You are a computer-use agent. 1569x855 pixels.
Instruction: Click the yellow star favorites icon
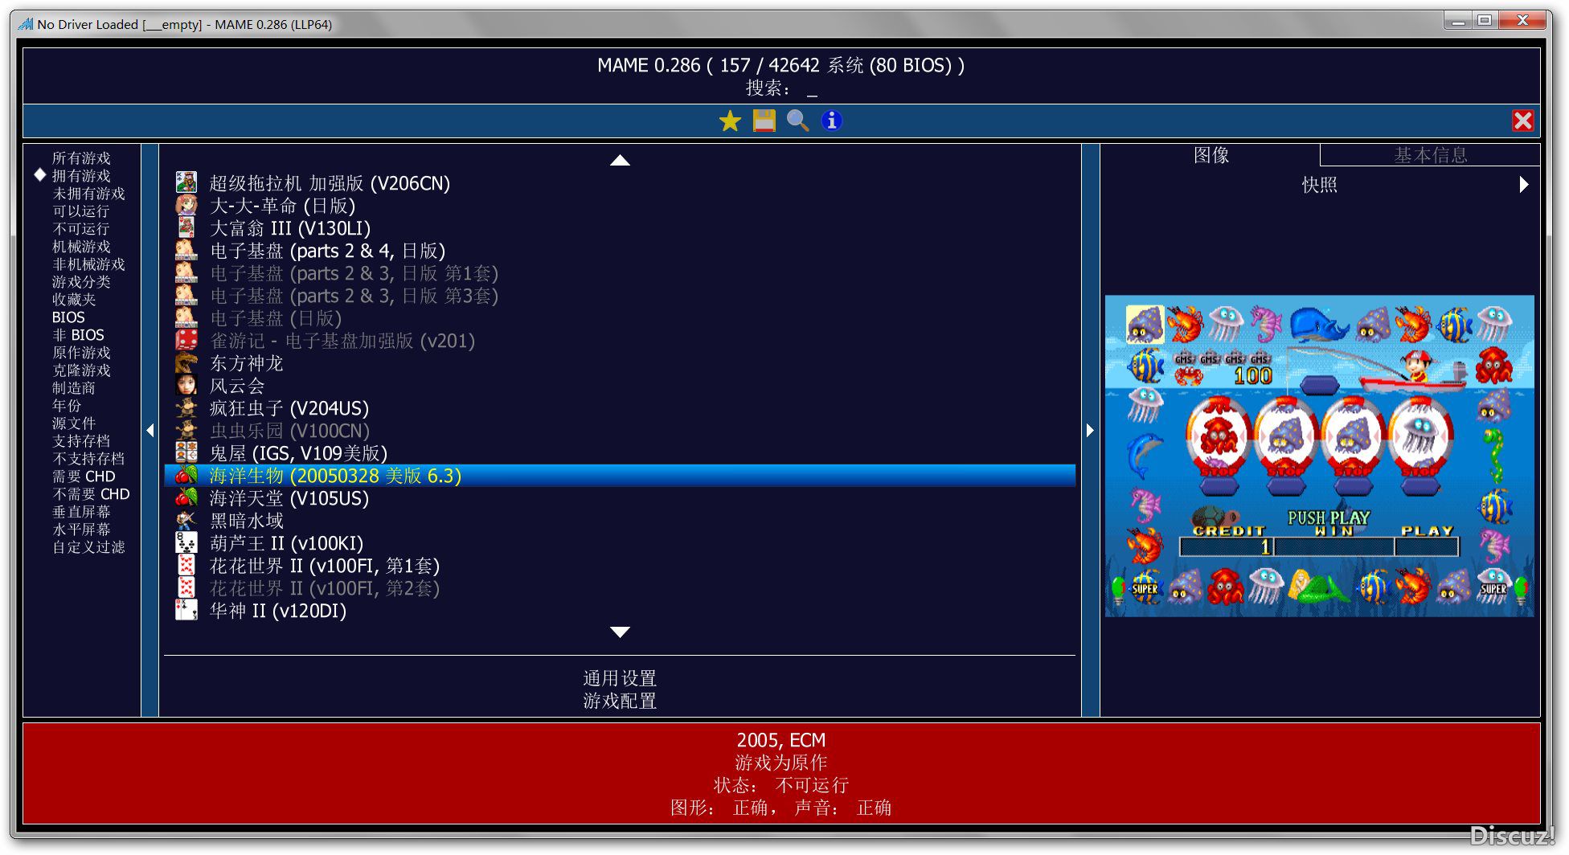(730, 121)
